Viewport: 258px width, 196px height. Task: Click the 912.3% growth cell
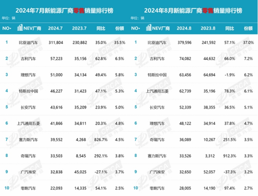pyautogui.click(x=229, y=156)
